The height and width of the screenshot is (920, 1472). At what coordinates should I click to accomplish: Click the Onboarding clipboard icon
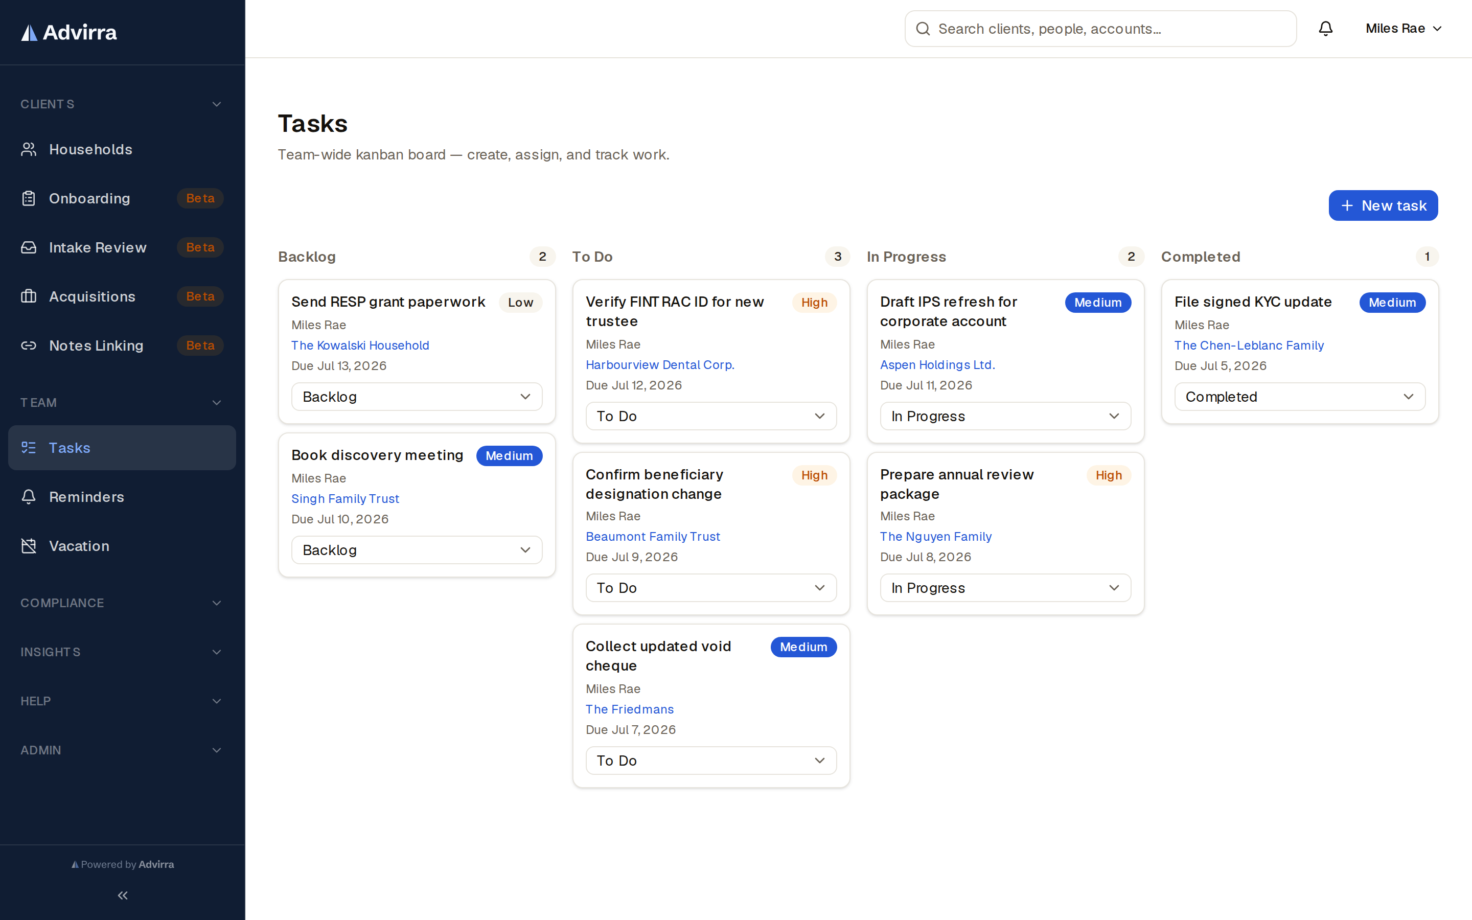coord(29,198)
